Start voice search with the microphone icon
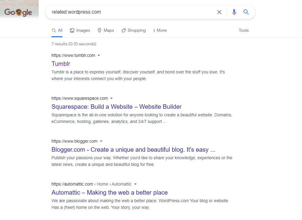 click(x=234, y=12)
